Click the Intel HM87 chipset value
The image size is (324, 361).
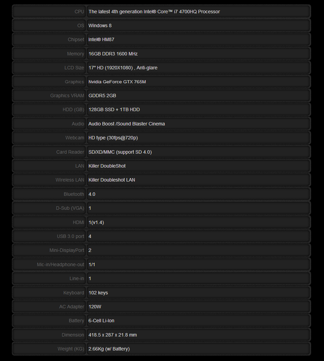tap(101, 39)
